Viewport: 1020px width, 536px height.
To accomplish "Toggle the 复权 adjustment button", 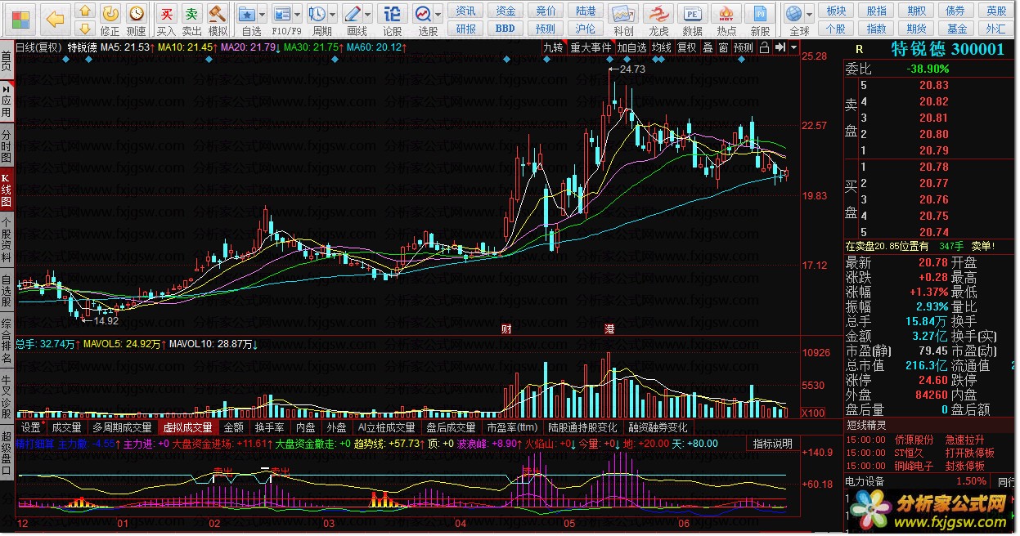I will pyautogui.click(x=687, y=47).
